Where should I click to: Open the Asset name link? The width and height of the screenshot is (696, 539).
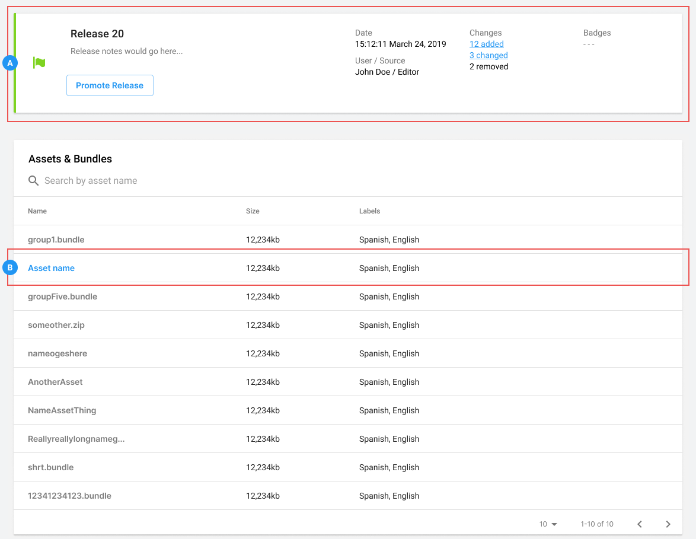[x=52, y=268]
